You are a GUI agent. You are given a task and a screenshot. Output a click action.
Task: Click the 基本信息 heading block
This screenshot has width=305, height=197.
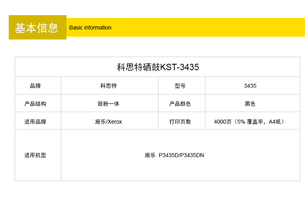[x=37, y=28]
